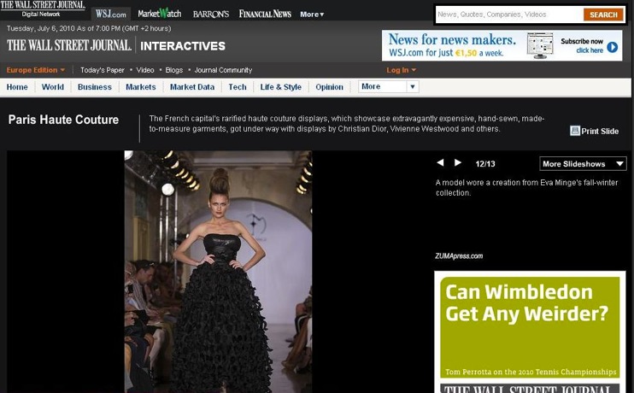Image resolution: width=634 pixels, height=393 pixels.
Task: Click the haute couture displays description text
Action: pos(347,124)
